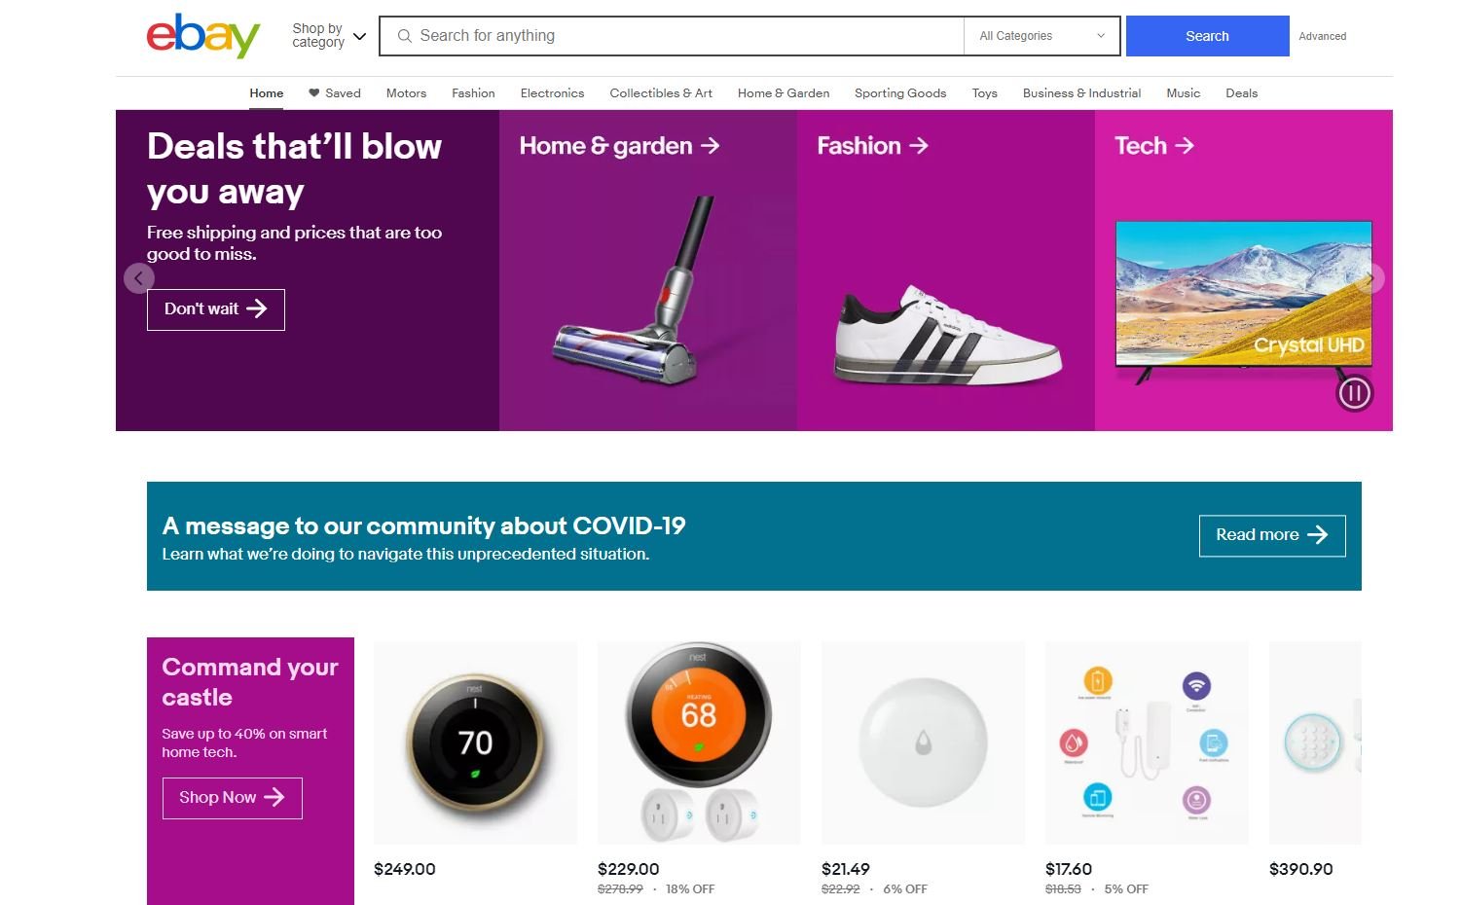The height and width of the screenshot is (905, 1461).
Task: Click the Tech arrow in the banner
Action: [1185, 146]
